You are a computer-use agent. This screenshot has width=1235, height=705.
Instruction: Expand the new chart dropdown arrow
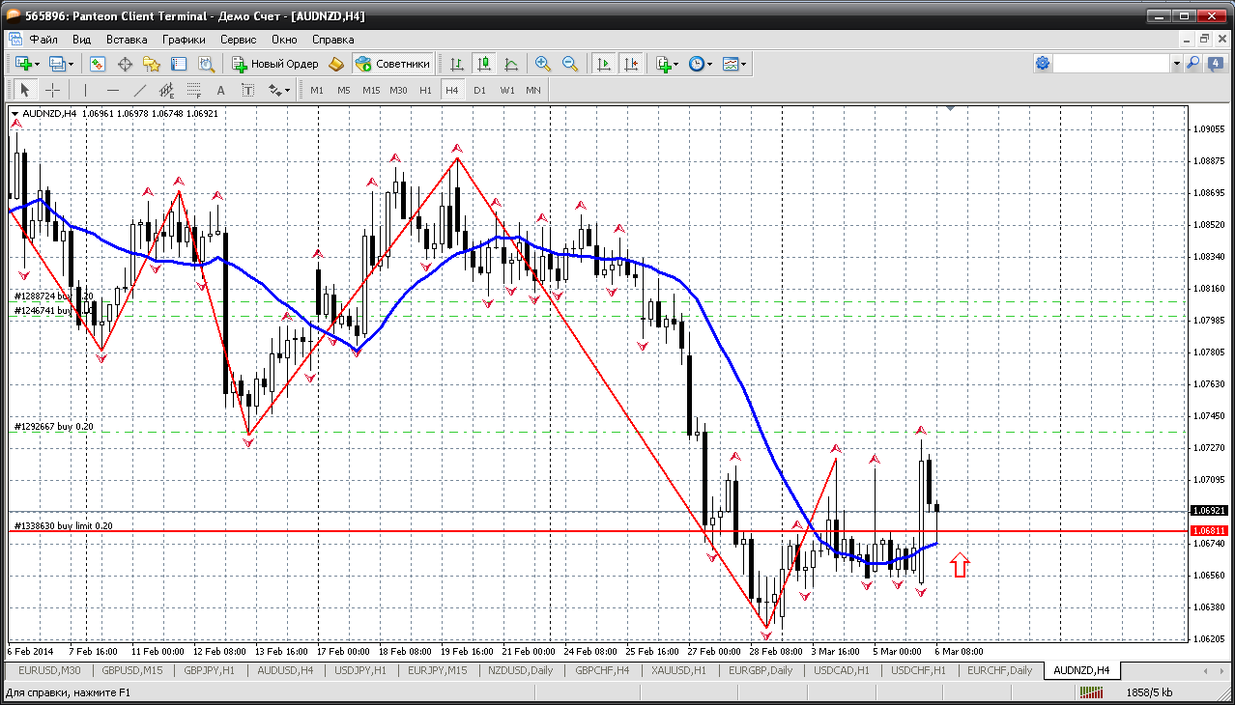[x=37, y=64]
